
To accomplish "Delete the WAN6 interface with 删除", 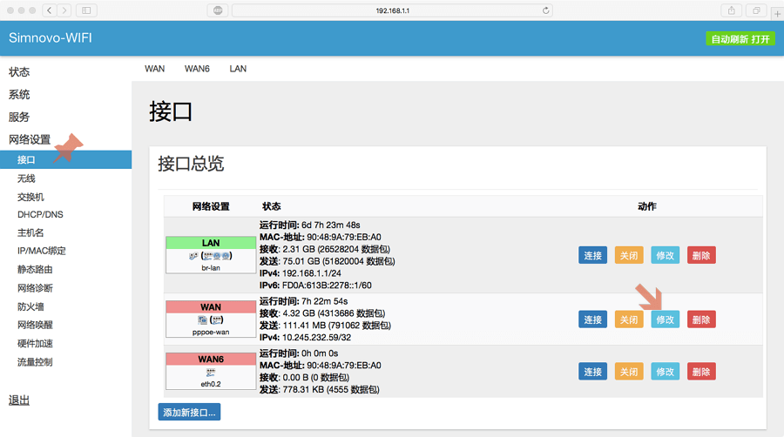I will (x=701, y=372).
